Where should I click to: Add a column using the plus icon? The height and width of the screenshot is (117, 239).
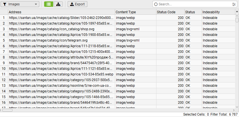tap(237, 12)
